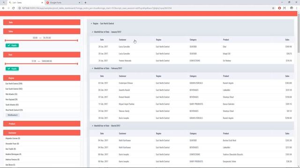
Task: Open a new browser tab with plus
Action: [x=85, y=3]
